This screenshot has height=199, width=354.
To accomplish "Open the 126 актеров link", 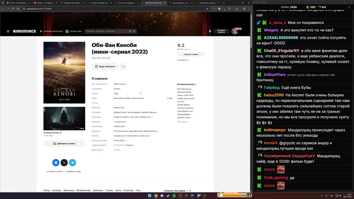I will point(183,122).
